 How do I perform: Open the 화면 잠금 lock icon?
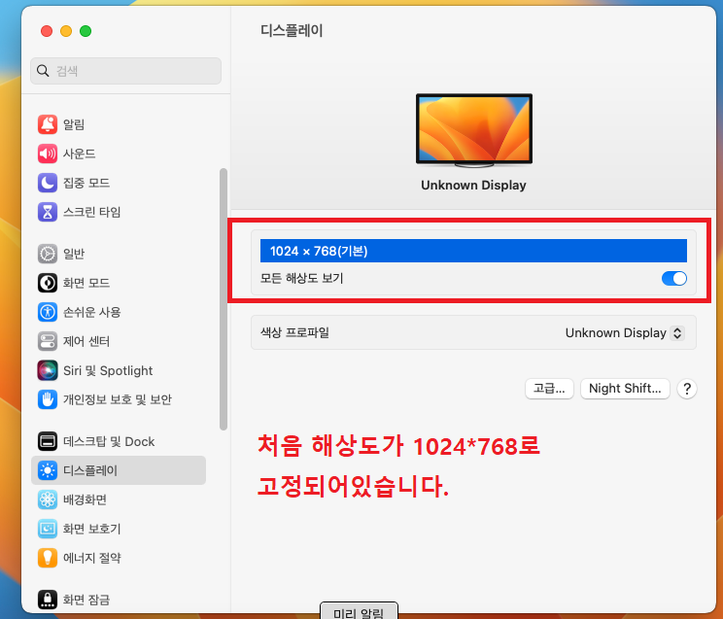48,600
